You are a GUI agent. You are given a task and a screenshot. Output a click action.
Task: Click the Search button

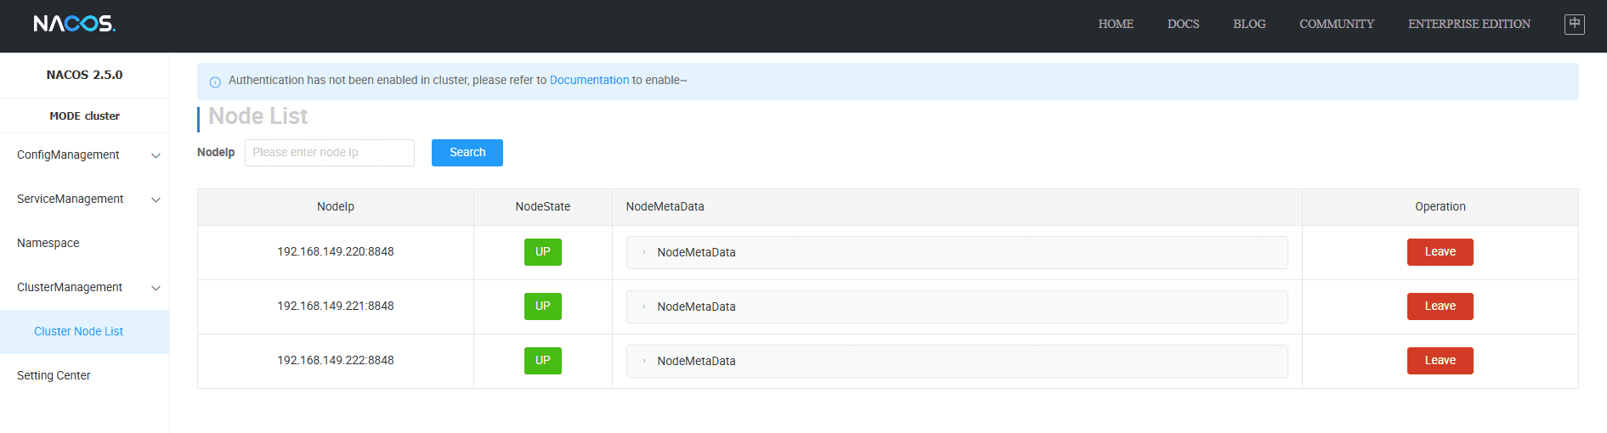tap(467, 153)
